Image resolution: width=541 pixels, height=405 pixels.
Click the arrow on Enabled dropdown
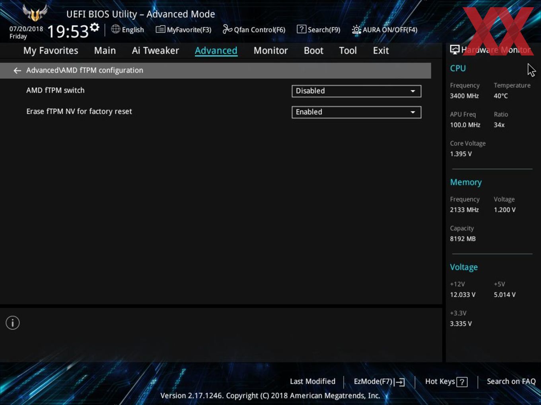tap(413, 112)
